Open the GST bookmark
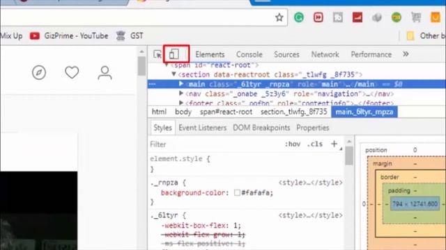Screen dimensions: 446x250 [x=130, y=36]
